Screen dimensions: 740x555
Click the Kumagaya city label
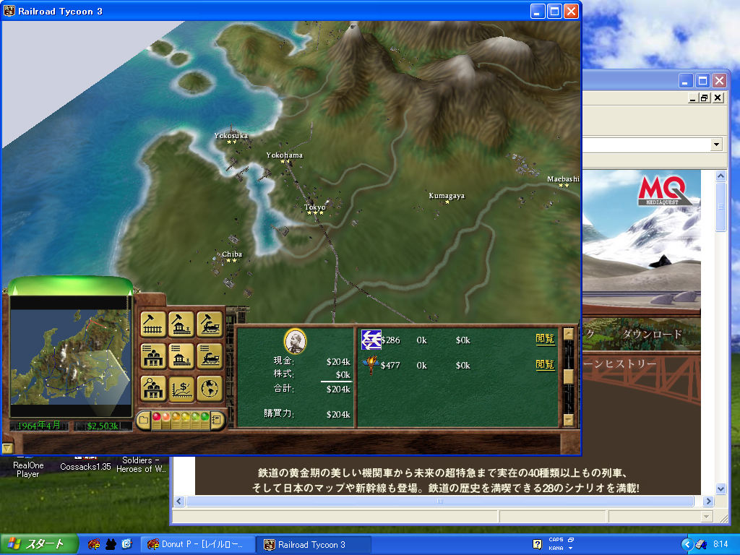[x=447, y=195]
